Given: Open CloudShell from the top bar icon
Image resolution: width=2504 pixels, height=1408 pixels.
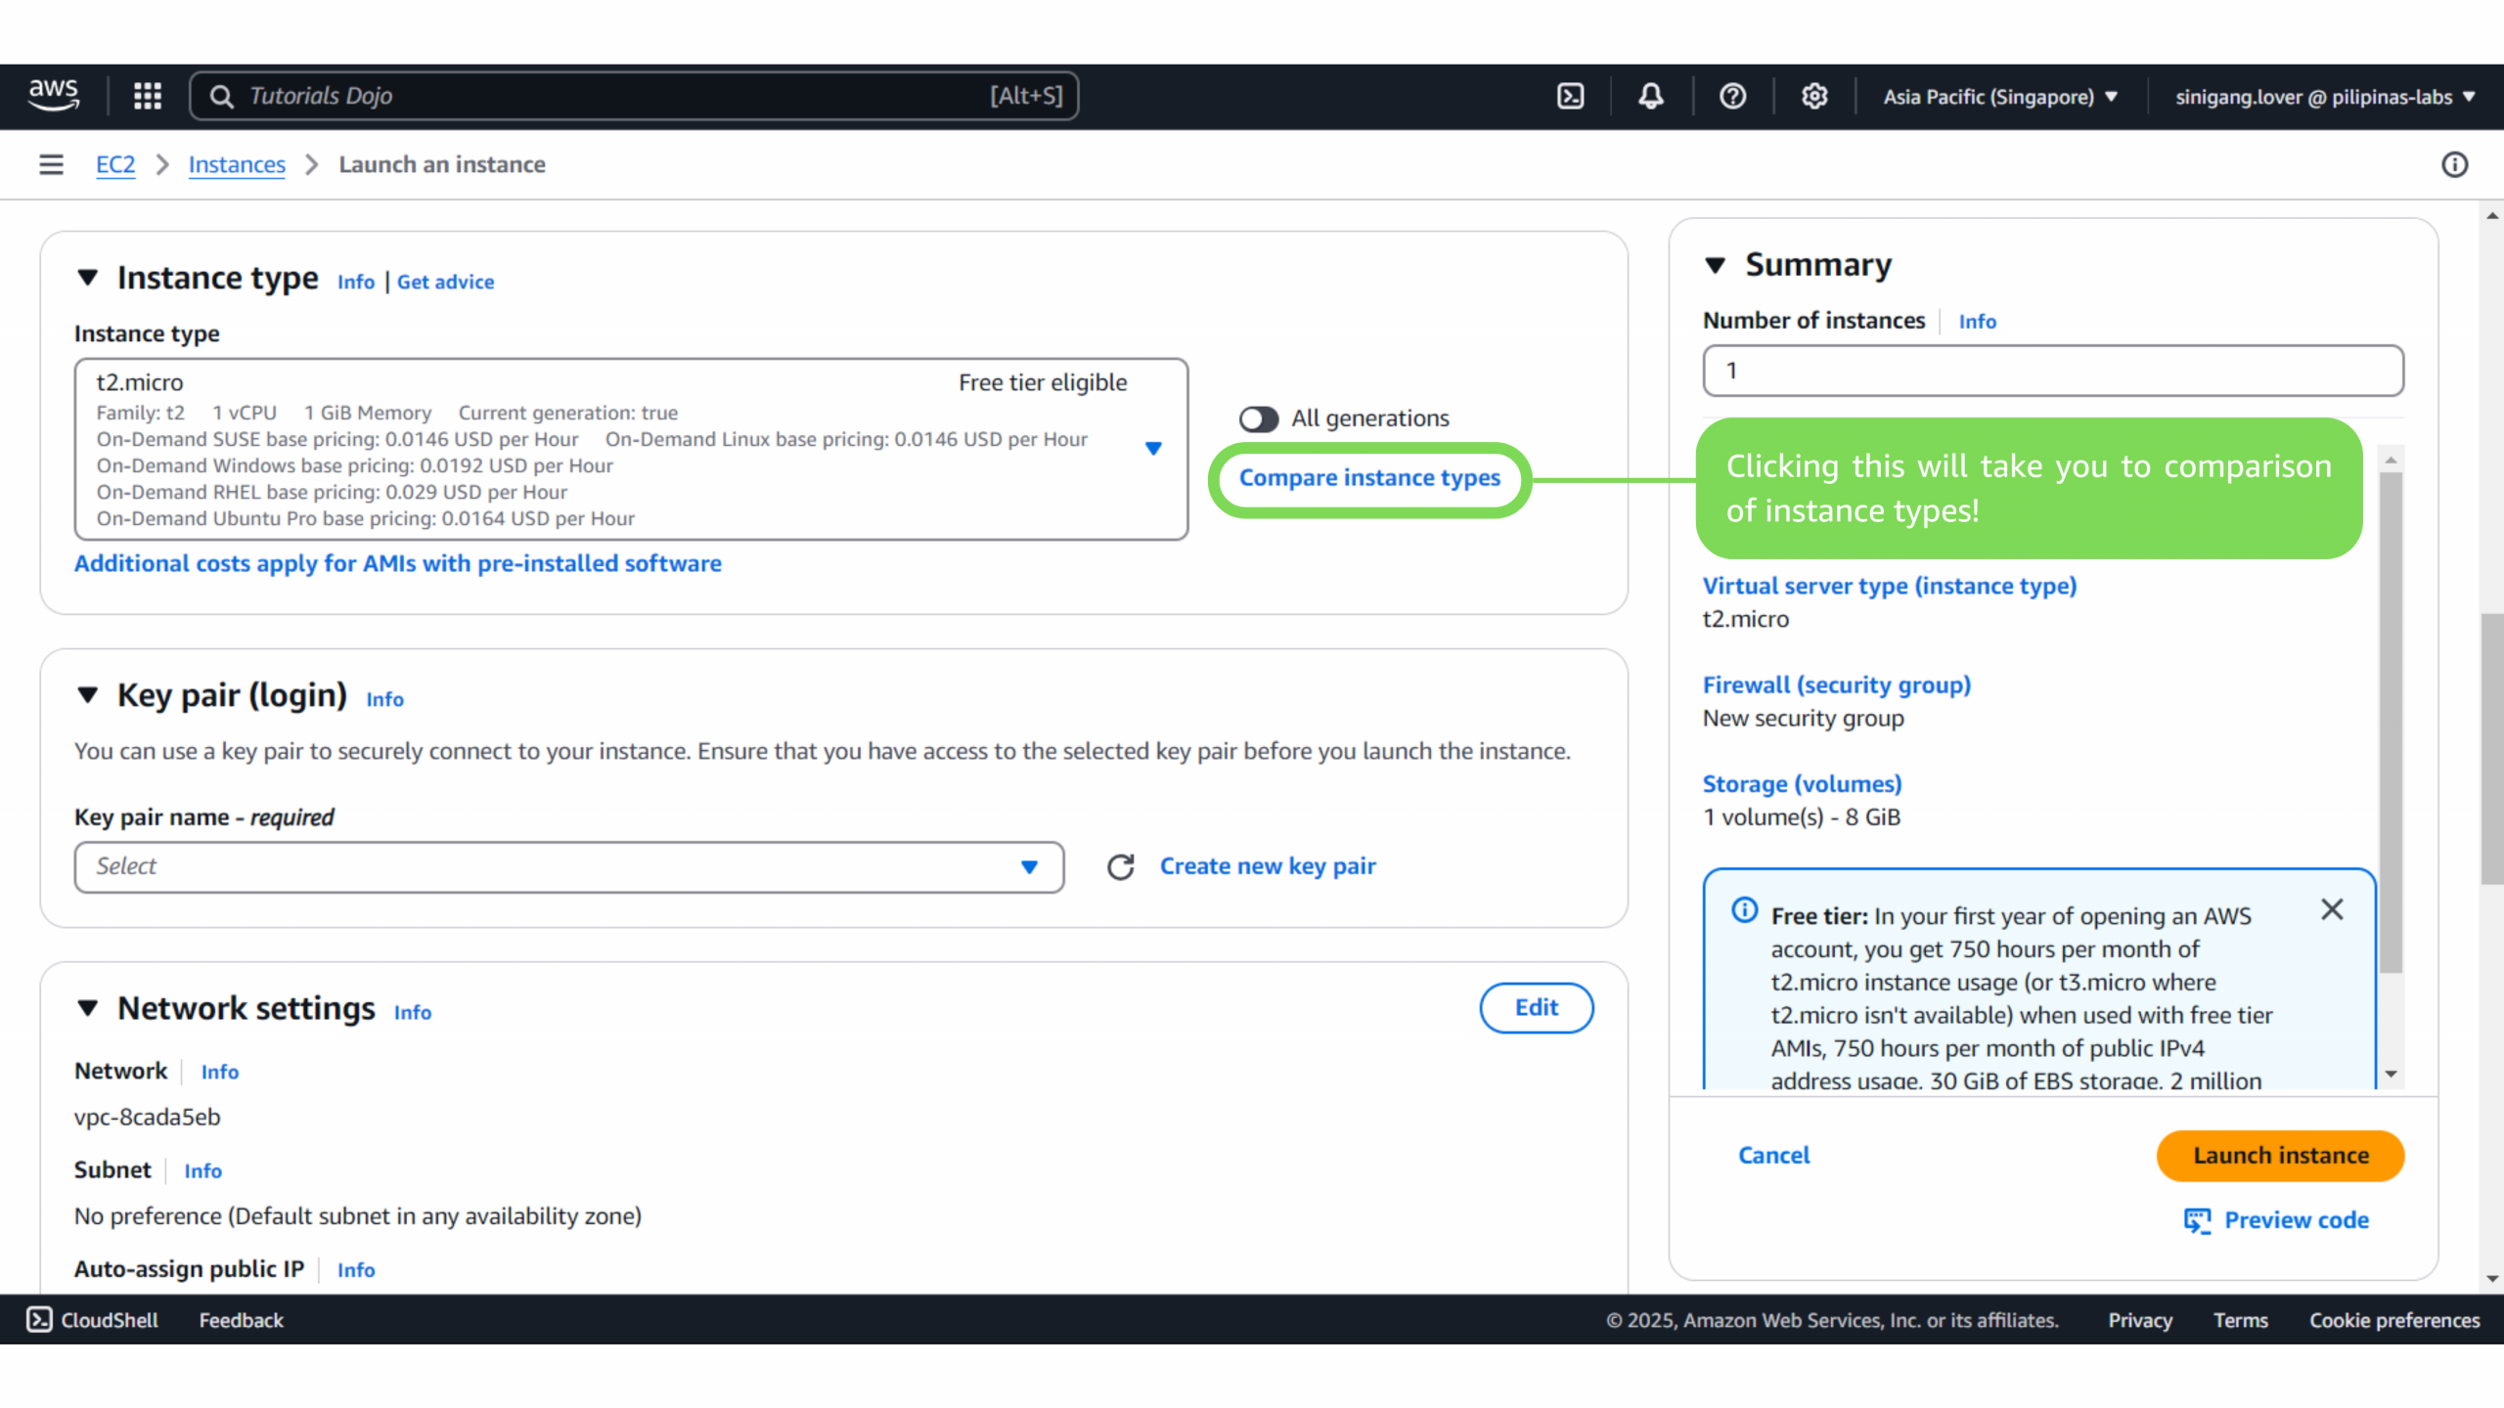Looking at the screenshot, I should pos(1570,96).
